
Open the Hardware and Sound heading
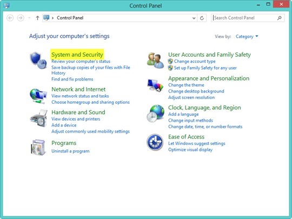pyautogui.click(x=78, y=112)
